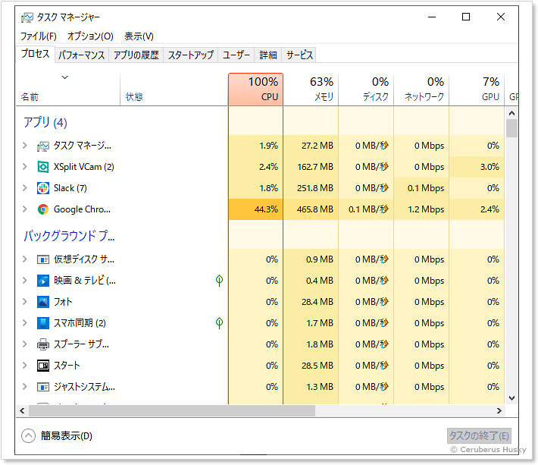Expand the フォト process row
The image size is (538, 465).
coord(25,302)
